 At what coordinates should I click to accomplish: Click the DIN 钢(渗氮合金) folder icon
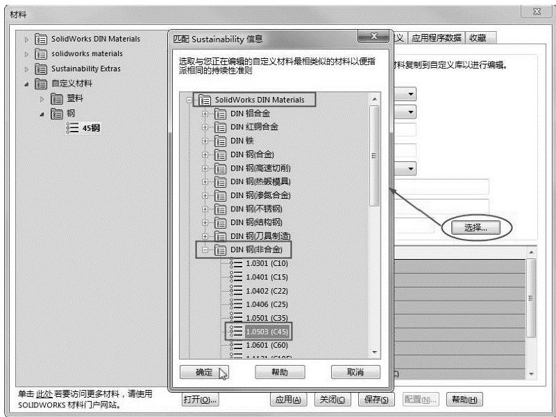220,196
